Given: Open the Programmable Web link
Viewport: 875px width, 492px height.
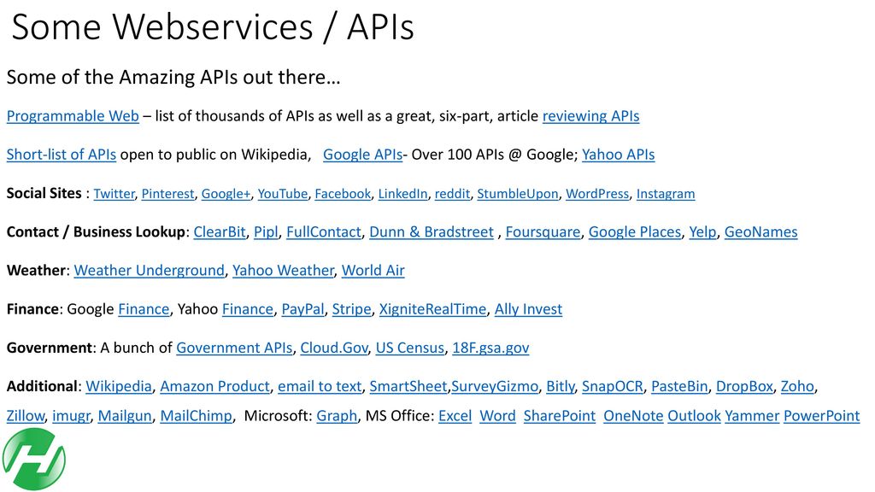Looking at the screenshot, I should [x=73, y=116].
